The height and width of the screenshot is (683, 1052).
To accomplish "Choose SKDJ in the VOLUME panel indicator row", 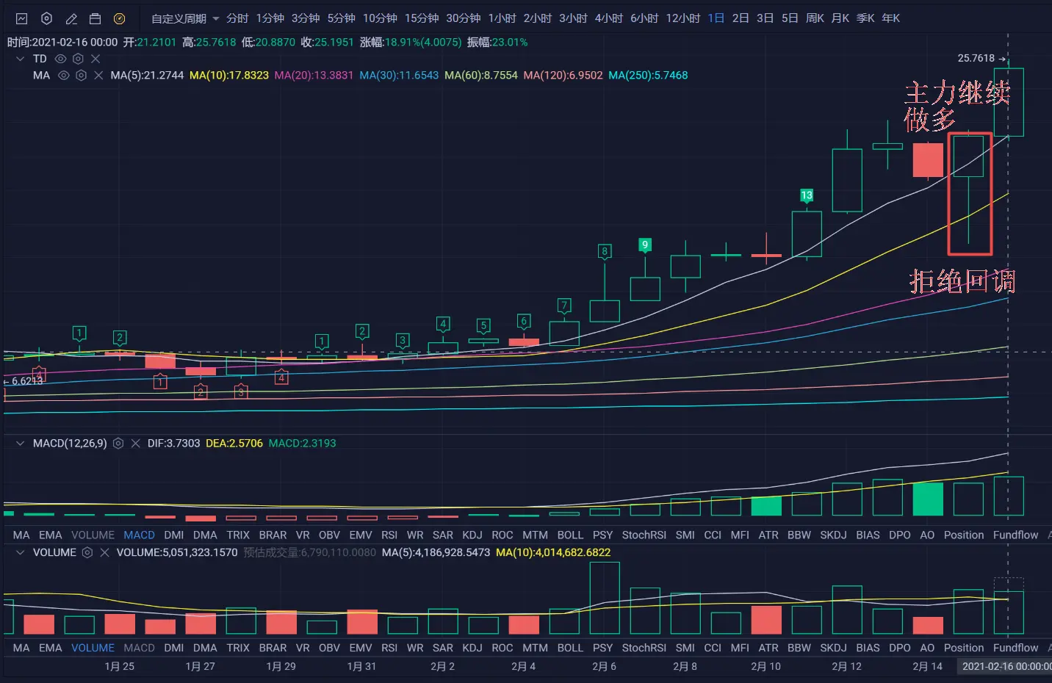I will pos(833,648).
